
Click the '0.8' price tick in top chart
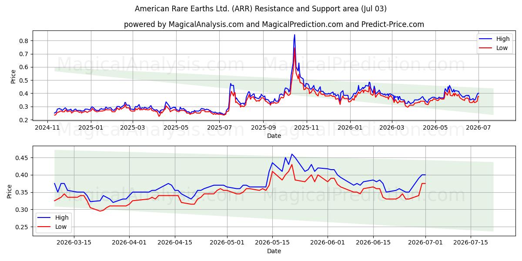click(24, 41)
